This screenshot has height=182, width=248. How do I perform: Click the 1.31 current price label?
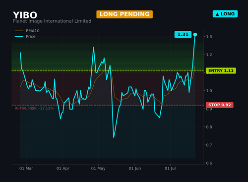tap(183, 35)
